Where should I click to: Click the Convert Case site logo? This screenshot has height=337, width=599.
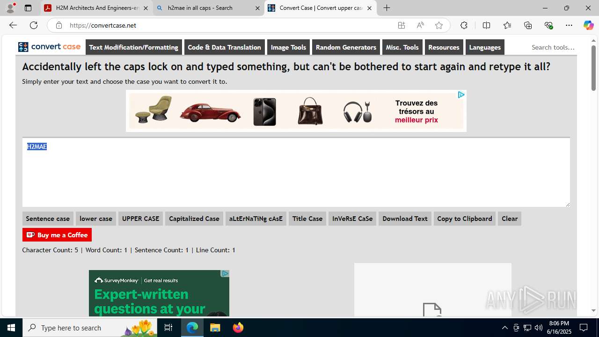pyautogui.click(x=50, y=47)
